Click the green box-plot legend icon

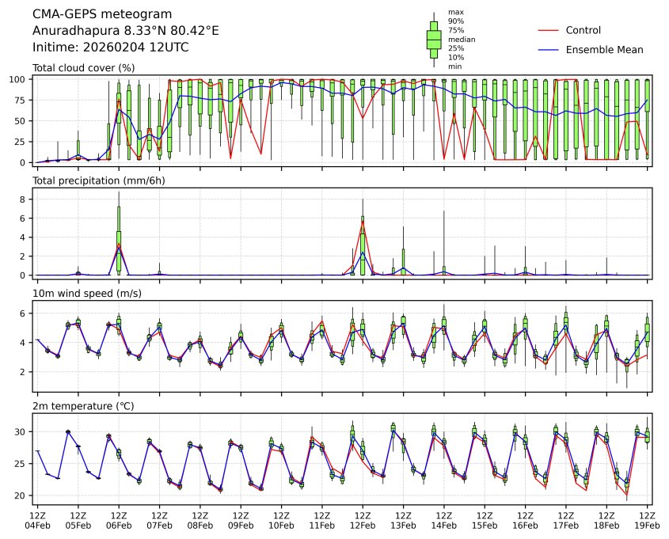coord(434,40)
